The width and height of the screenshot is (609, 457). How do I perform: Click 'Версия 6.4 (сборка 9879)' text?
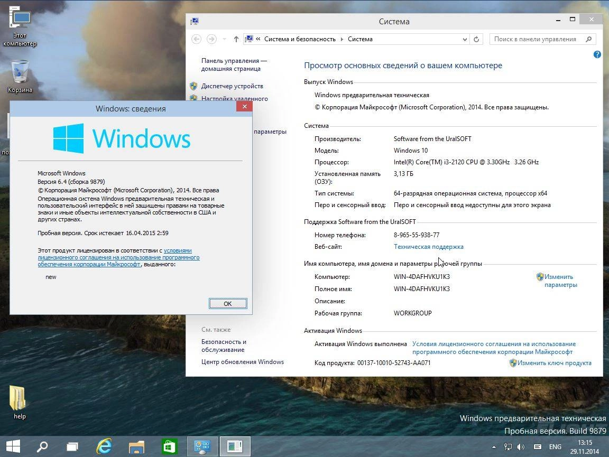[71, 182]
